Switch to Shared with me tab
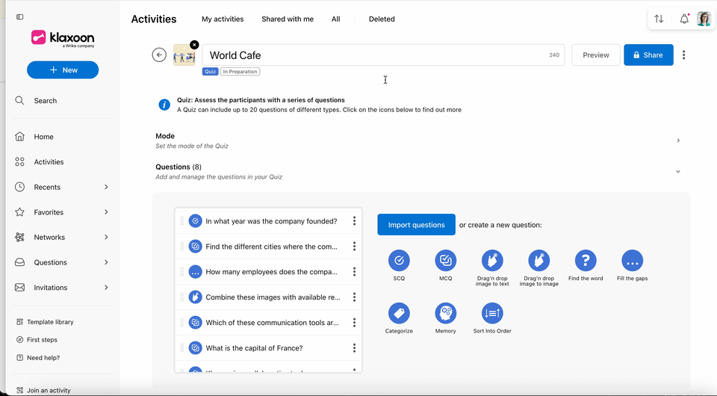This screenshot has width=717, height=396. [x=288, y=19]
